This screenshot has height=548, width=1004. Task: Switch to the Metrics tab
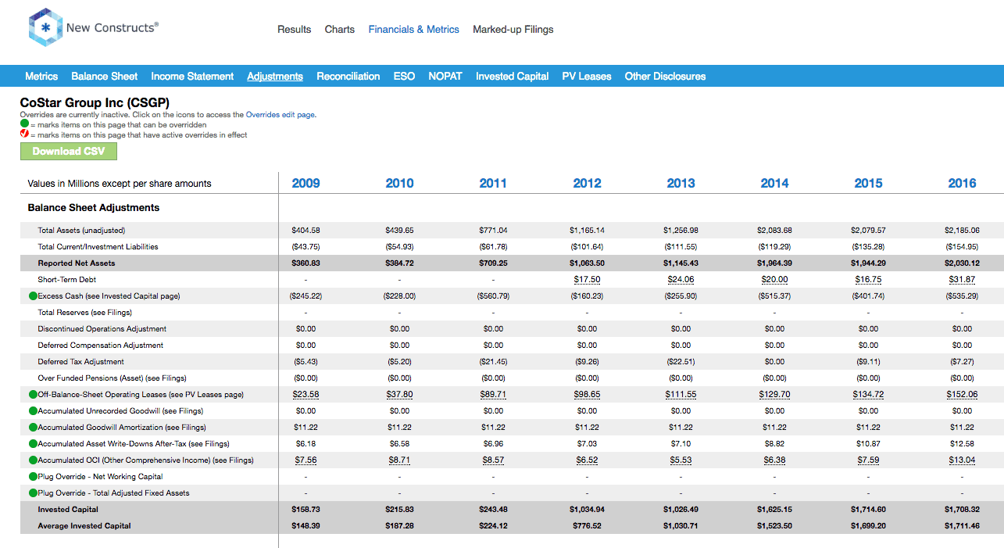(41, 77)
